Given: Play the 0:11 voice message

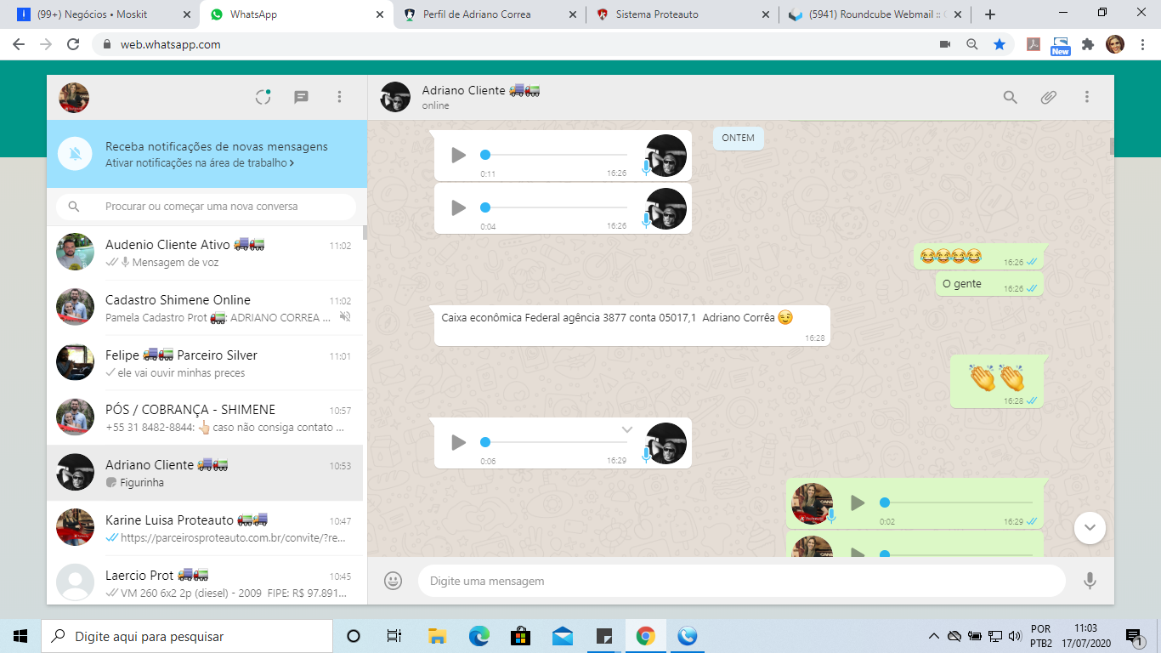Looking at the screenshot, I should tap(458, 155).
